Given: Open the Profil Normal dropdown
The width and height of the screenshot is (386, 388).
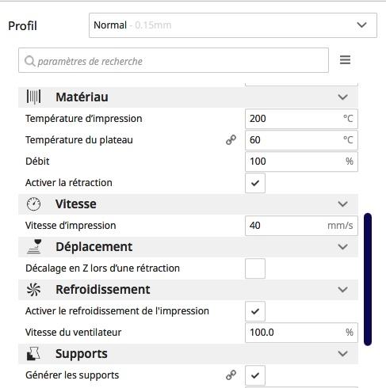Looking at the screenshot, I should (x=233, y=25).
